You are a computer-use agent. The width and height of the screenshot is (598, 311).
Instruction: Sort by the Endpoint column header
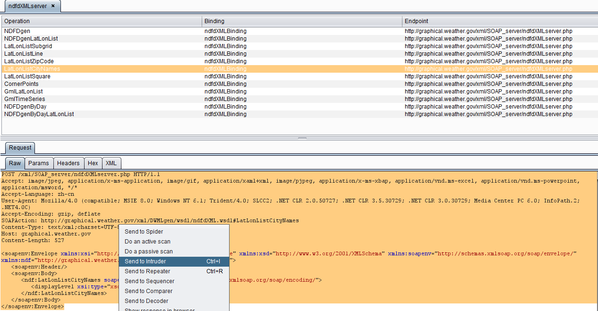click(500, 21)
